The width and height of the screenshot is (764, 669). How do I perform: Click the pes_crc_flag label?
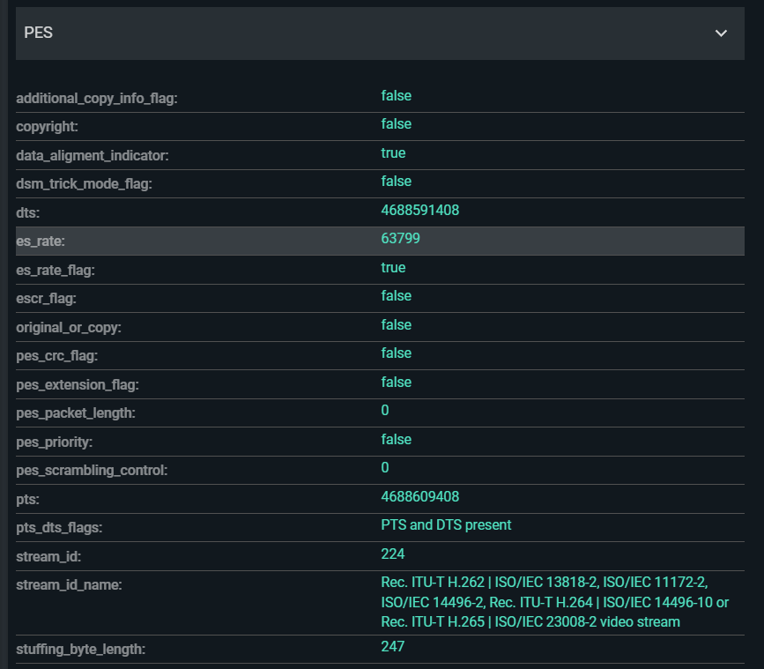(56, 356)
